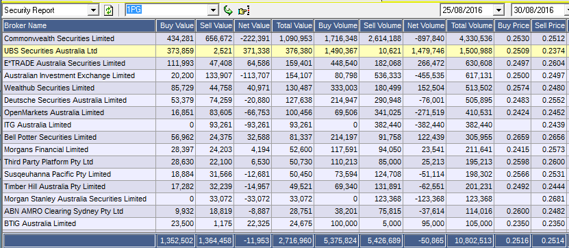
Task: Sort by Broker Name column header
Action: [x=79, y=26]
